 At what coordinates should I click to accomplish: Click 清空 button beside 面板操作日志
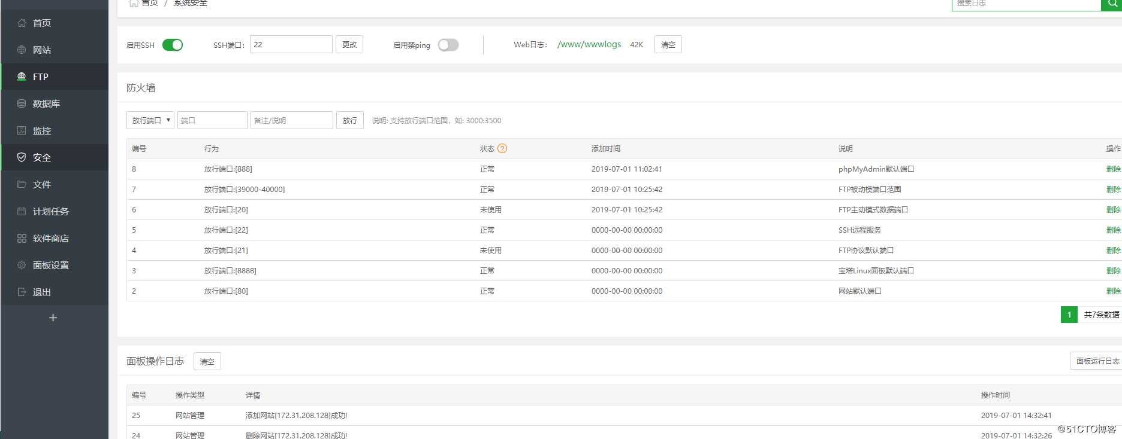click(x=207, y=361)
